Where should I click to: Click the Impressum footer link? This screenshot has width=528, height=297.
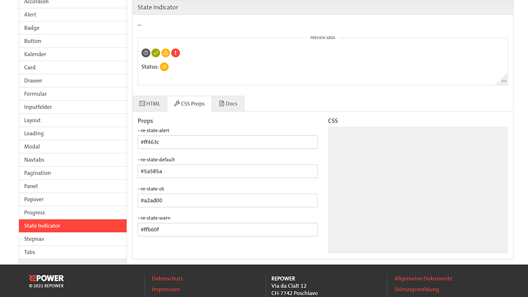(x=165, y=289)
